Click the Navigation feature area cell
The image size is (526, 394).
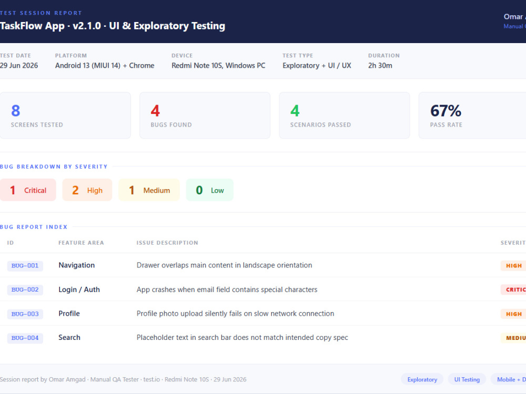click(76, 265)
